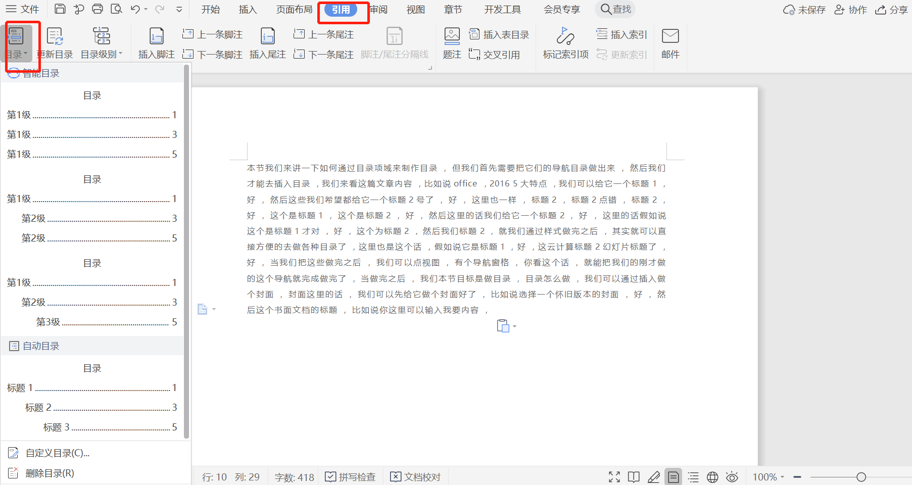Switch to the 审阅 ribbon tab
The image size is (912, 485).
click(379, 9)
